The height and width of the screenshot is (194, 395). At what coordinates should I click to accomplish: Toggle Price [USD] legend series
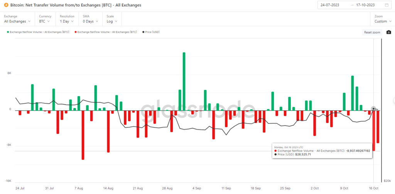point(151,32)
